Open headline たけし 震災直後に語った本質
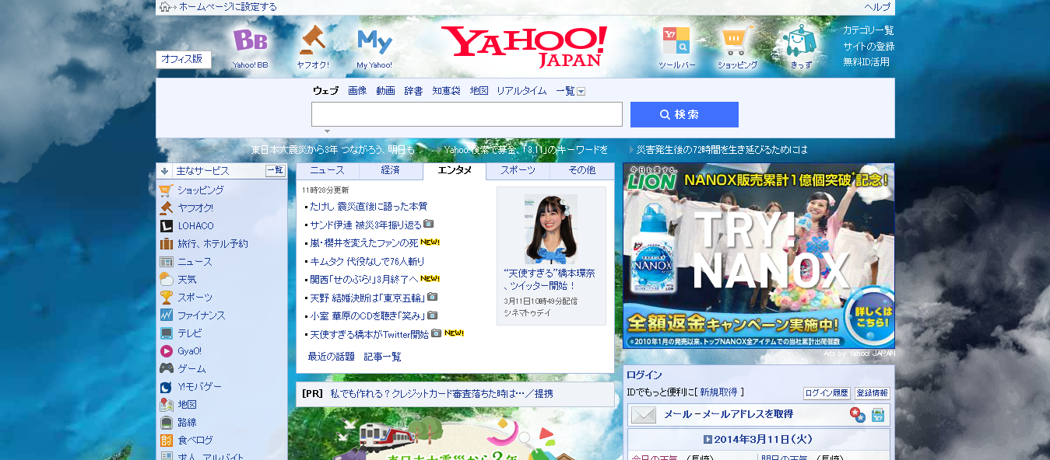 [x=368, y=207]
